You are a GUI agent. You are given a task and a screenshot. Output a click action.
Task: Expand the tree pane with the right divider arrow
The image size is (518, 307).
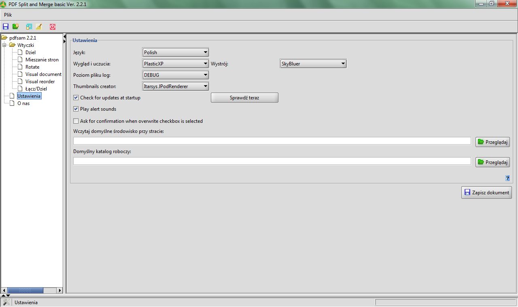click(x=65, y=42)
